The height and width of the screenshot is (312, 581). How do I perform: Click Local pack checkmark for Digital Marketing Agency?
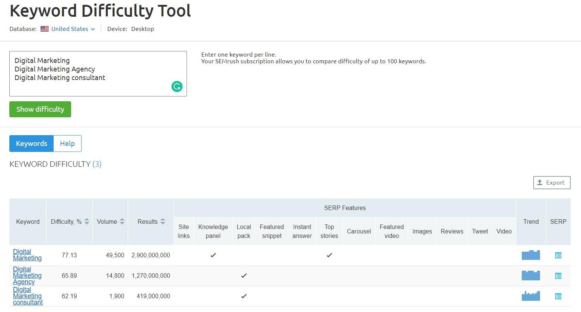(x=244, y=276)
